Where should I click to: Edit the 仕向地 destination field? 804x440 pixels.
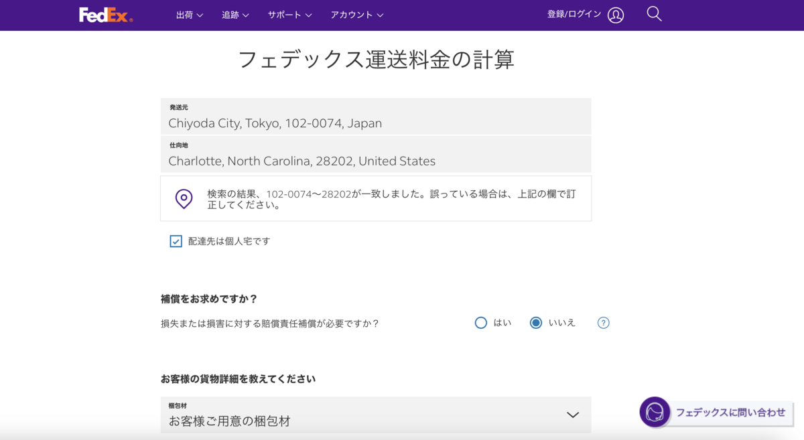click(376, 155)
